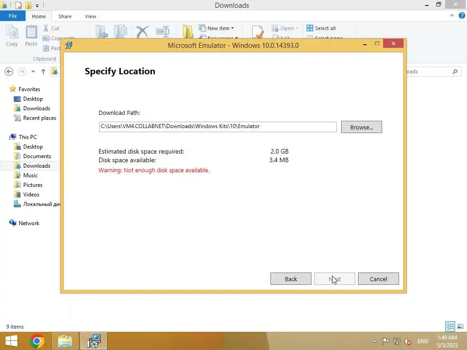467x350 pixels.
Task: Click the Properties icon in the ribbon
Action: (x=258, y=31)
